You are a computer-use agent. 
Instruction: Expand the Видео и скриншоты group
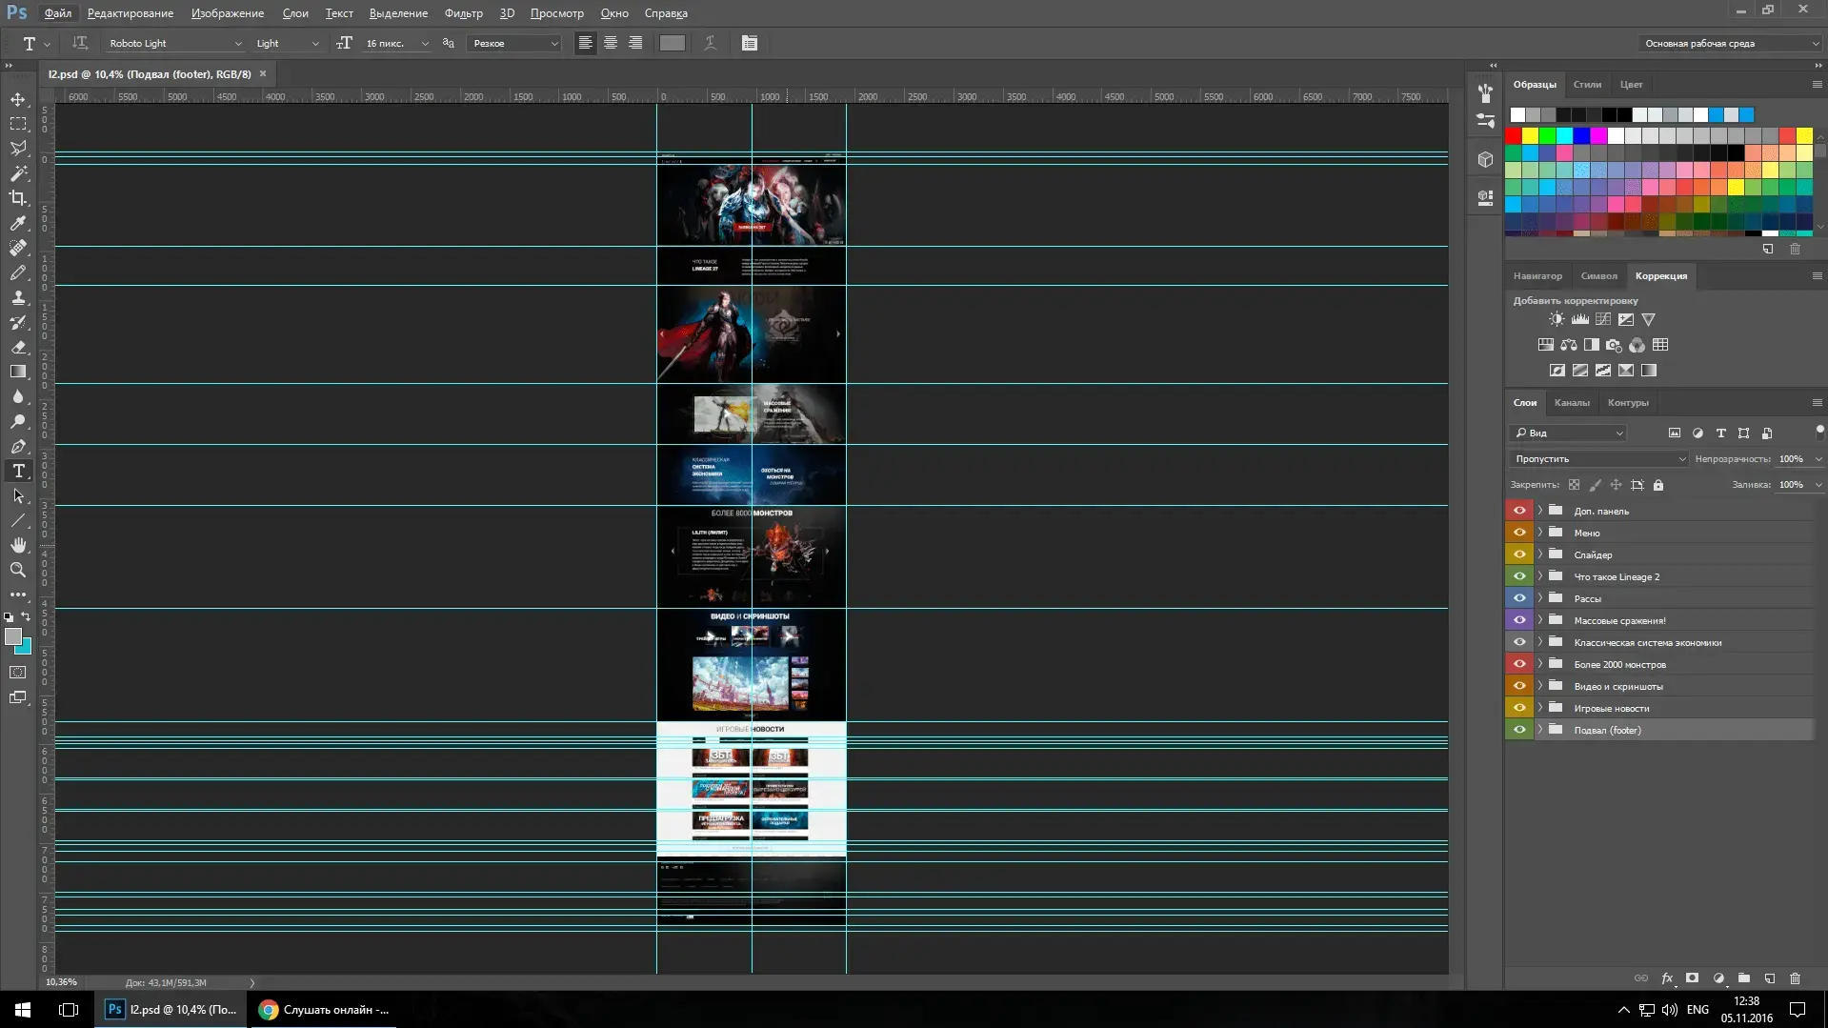[x=1540, y=686]
